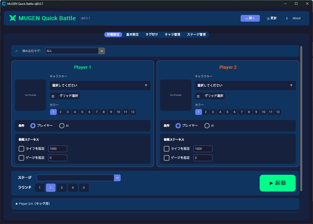Viewport: 313px width, 224px height.
Task: Select color 12 for Player 1
Action: (x=133, y=112)
